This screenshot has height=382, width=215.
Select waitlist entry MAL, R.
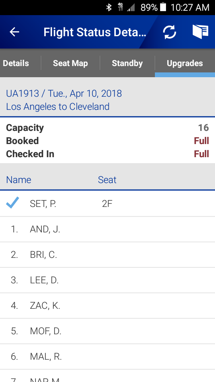(107, 357)
